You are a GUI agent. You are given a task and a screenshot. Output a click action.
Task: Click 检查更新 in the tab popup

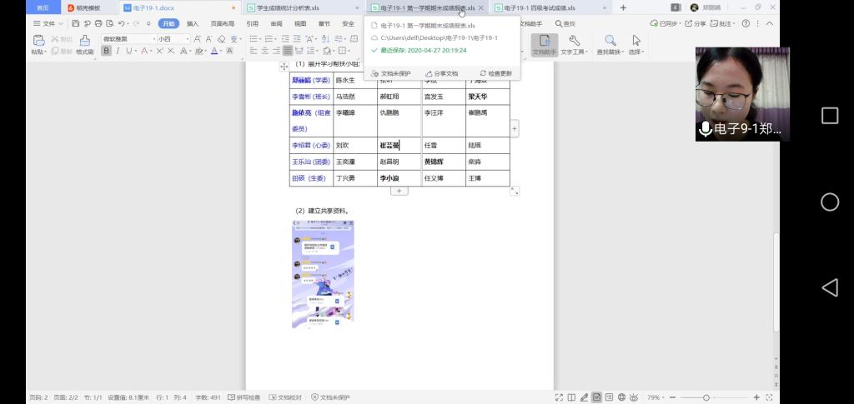(496, 73)
